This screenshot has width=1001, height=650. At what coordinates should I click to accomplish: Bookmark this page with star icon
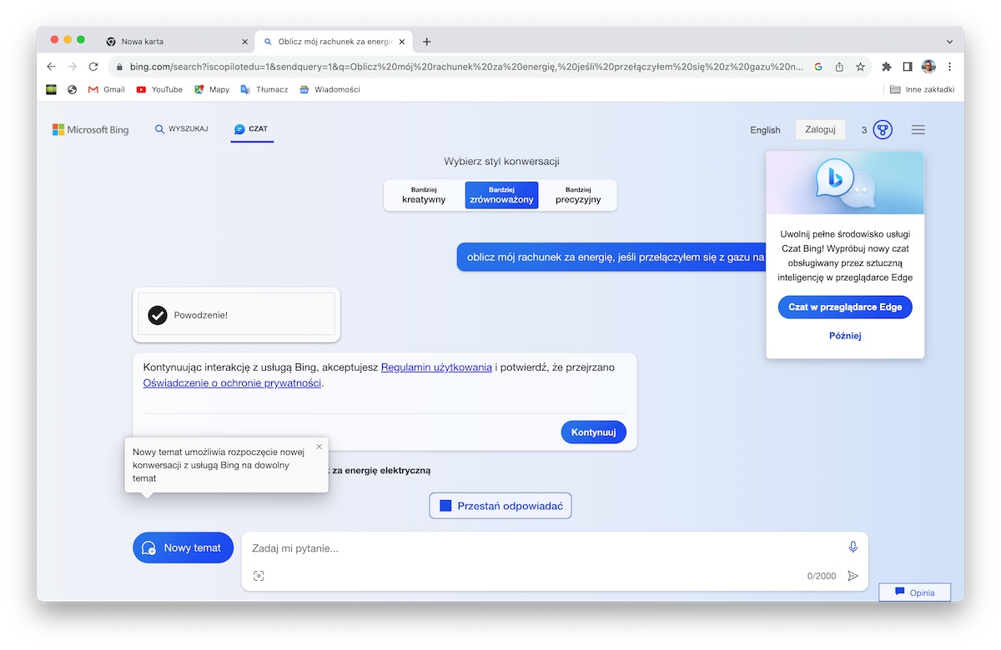pos(860,67)
